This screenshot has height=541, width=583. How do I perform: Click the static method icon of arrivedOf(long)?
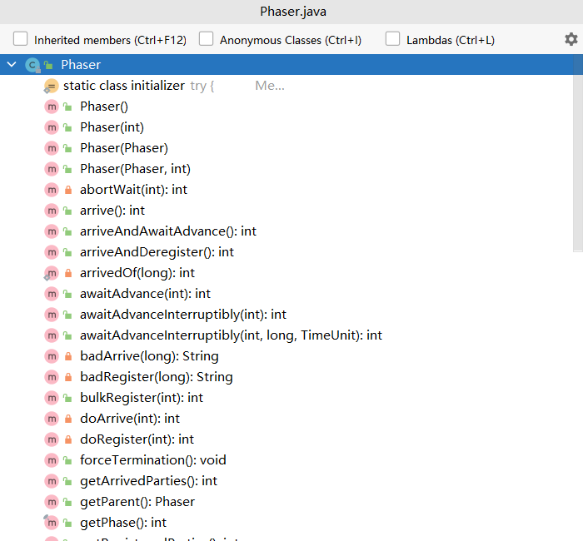click(x=52, y=273)
